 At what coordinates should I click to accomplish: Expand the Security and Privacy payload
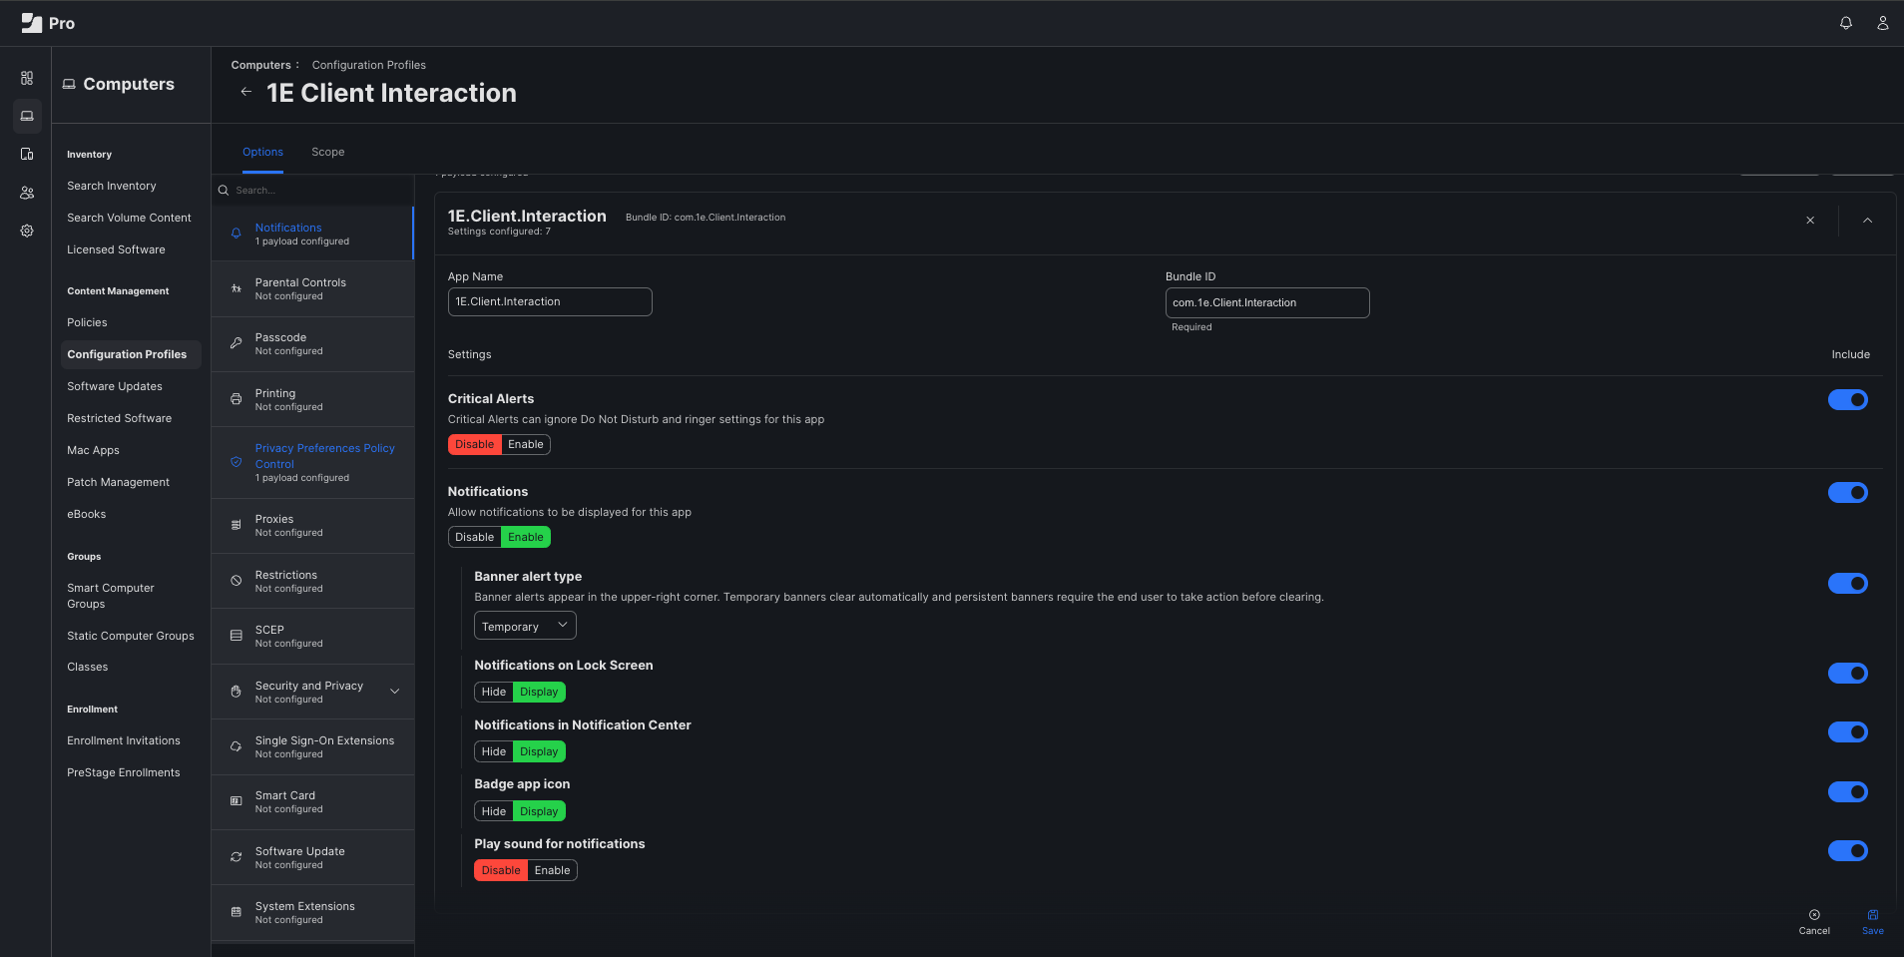coord(394,692)
